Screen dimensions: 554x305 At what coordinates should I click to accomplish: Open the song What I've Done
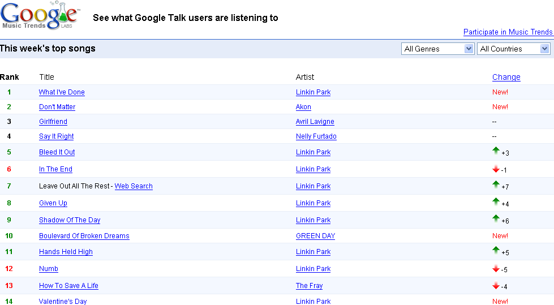(x=62, y=92)
